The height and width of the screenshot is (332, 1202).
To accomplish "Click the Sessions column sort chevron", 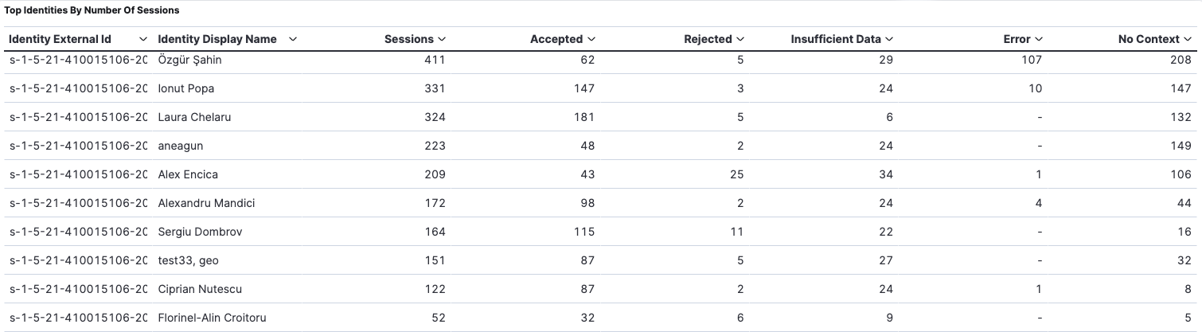I will [x=442, y=39].
